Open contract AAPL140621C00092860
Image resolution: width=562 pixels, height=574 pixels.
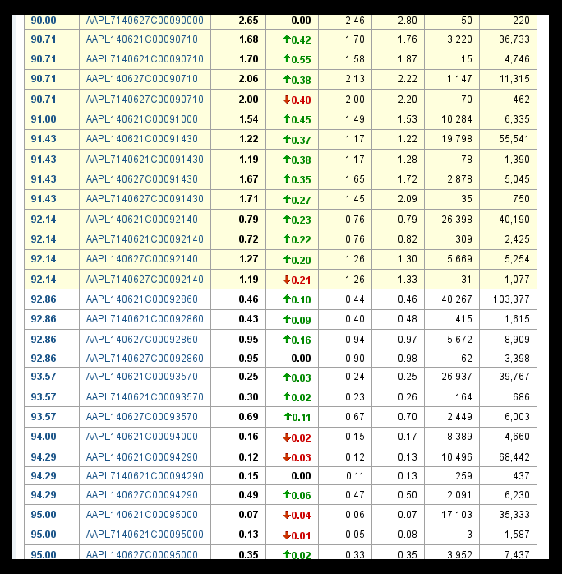(142, 299)
